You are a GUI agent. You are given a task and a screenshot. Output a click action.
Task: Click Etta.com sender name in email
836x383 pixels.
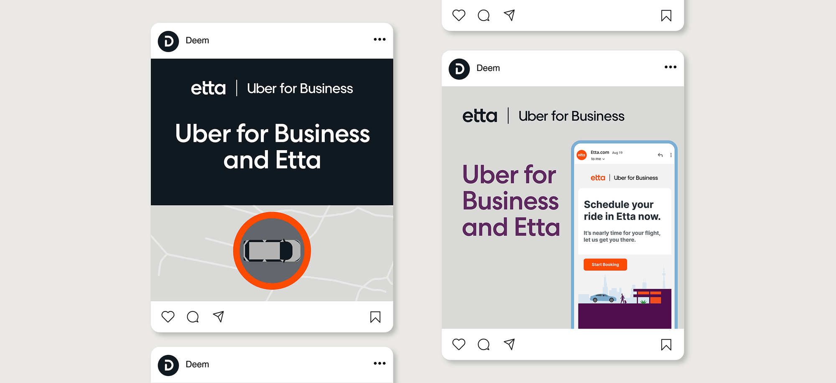click(600, 153)
